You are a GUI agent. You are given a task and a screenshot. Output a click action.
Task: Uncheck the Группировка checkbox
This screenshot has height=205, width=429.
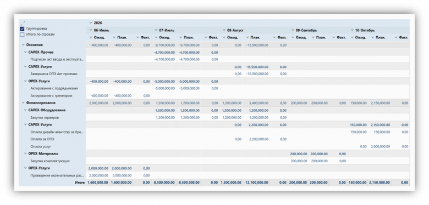click(x=22, y=29)
